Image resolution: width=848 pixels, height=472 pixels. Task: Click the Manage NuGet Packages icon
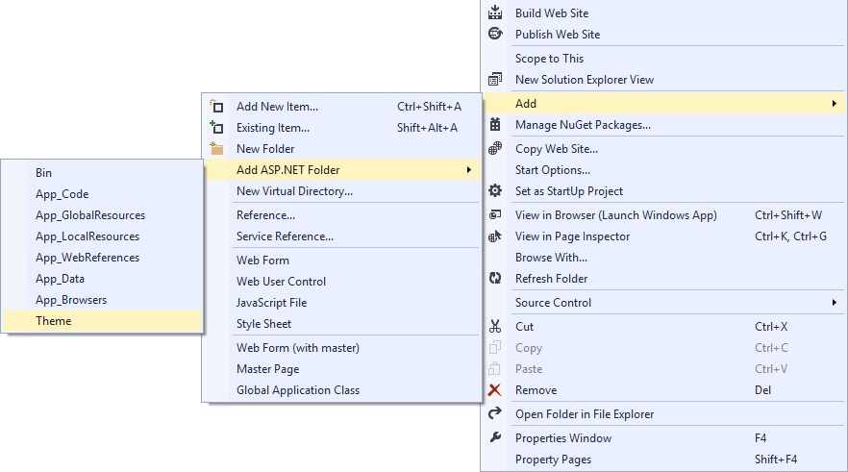[x=495, y=124]
